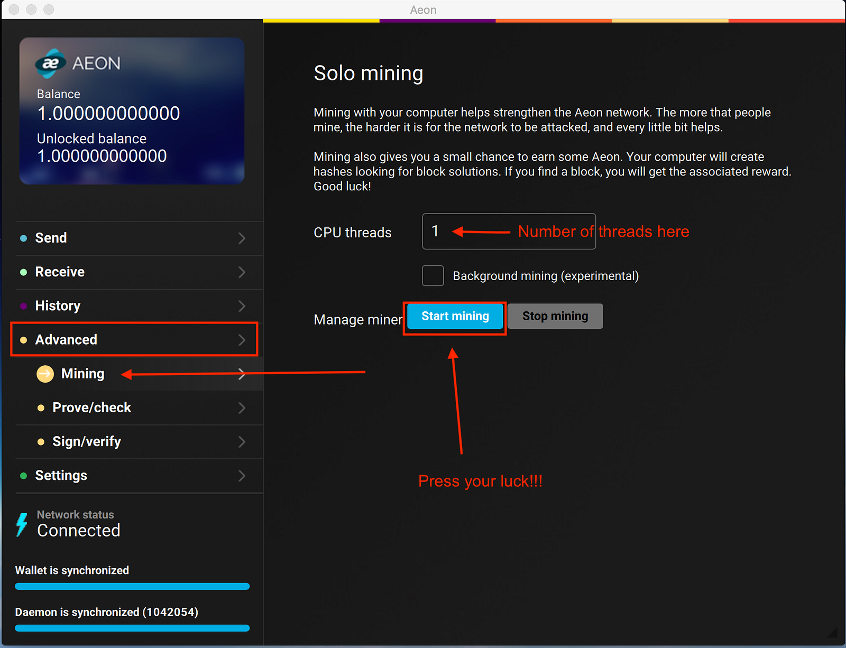Click the yellow dot beside Sign/verify
The image size is (846, 648).
coord(41,442)
